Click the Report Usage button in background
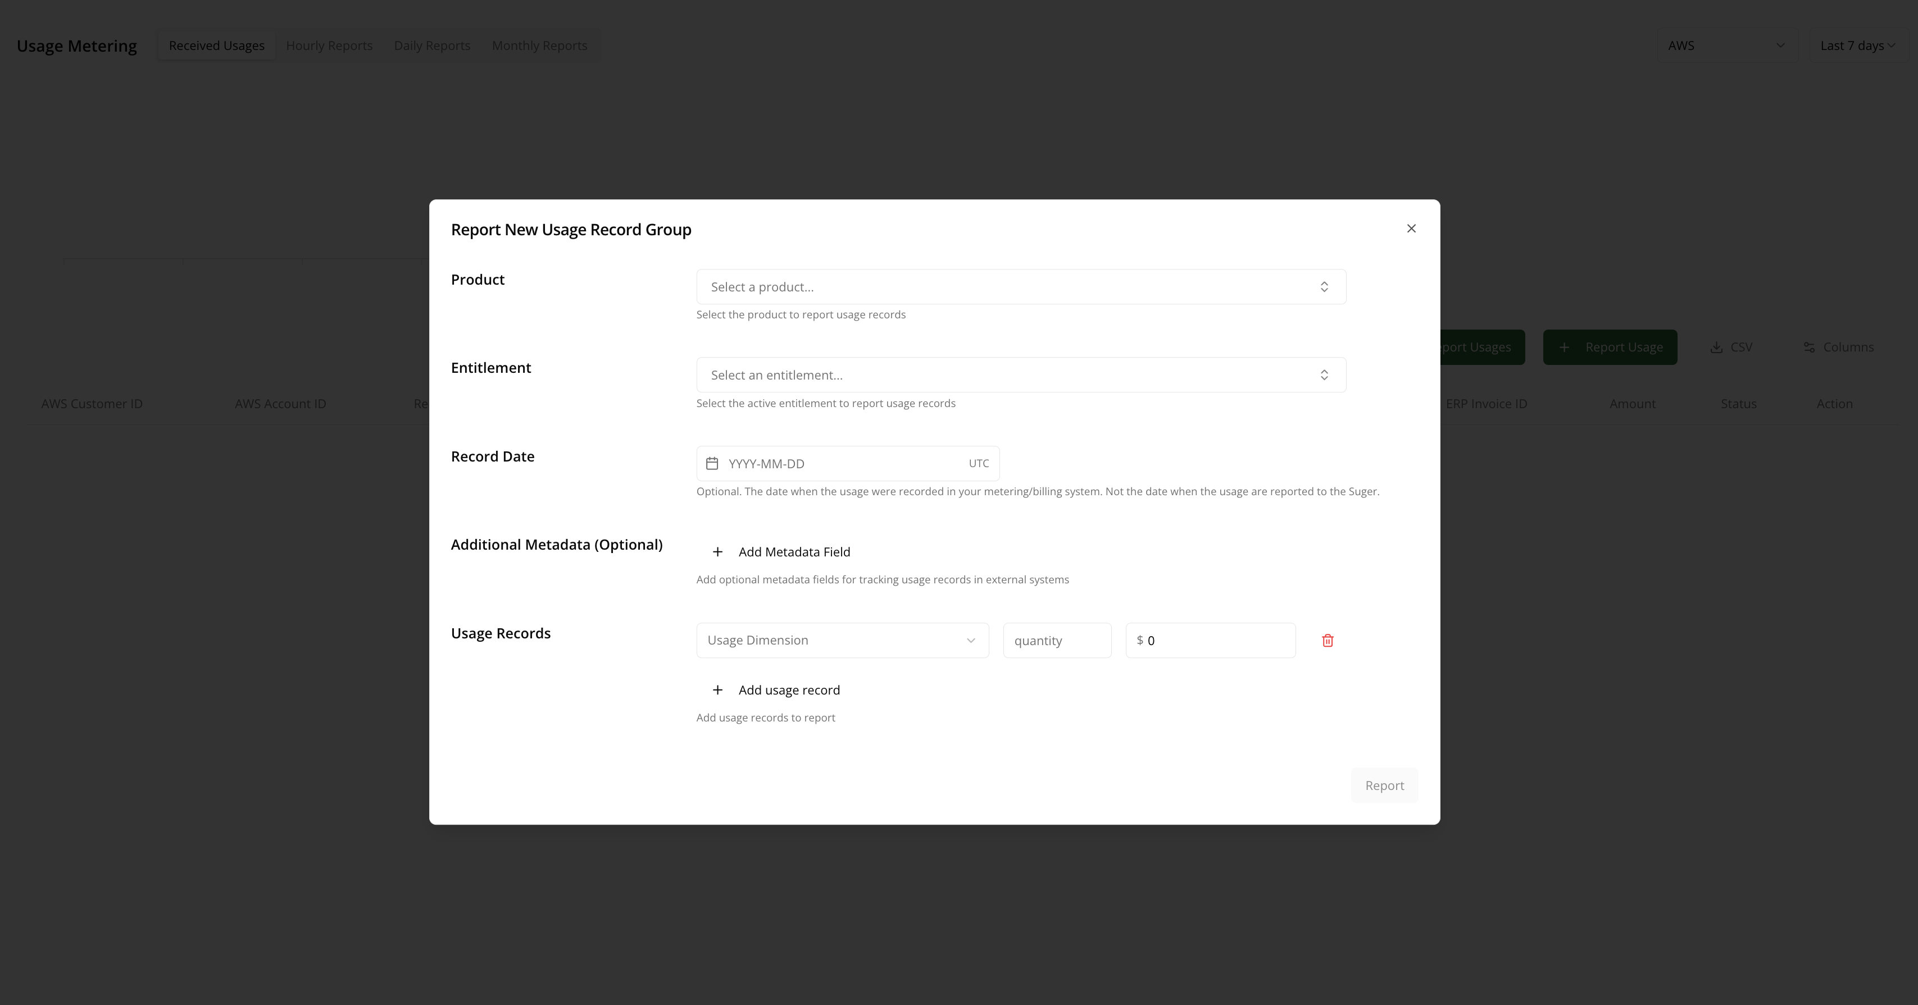 (1610, 348)
